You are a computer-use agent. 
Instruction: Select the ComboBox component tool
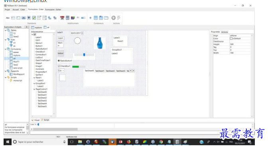(x=39, y=18)
